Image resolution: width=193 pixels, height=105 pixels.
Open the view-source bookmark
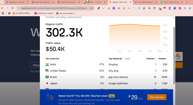[66, 13]
